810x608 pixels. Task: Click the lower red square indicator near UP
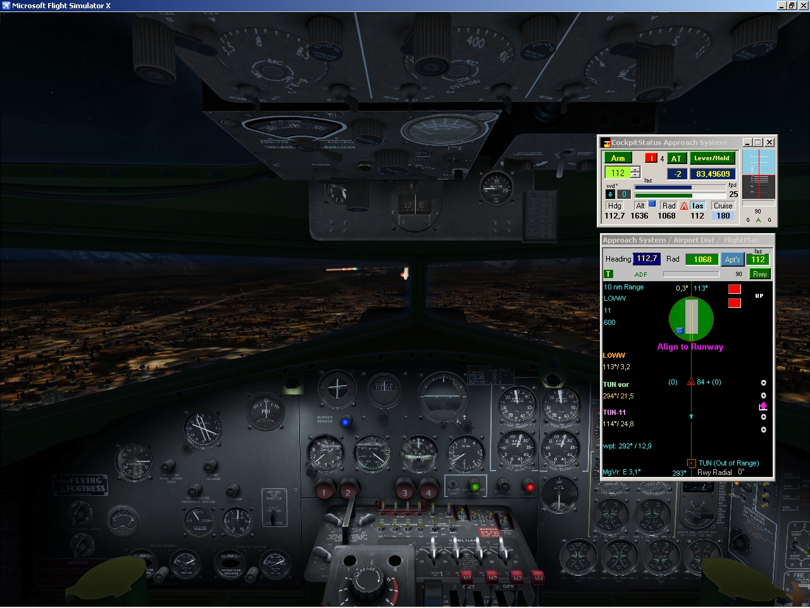pyautogui.click(x=735, y=303)
